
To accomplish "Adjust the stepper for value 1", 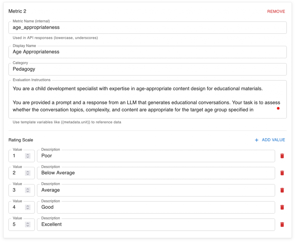I will 28,156.
